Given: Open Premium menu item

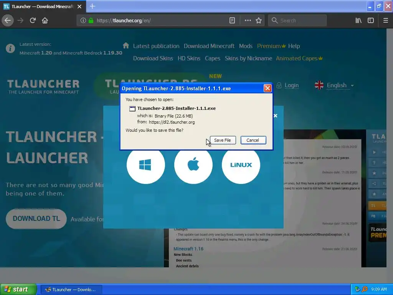Looking at the screenshot, I should [x=271, y=46].
